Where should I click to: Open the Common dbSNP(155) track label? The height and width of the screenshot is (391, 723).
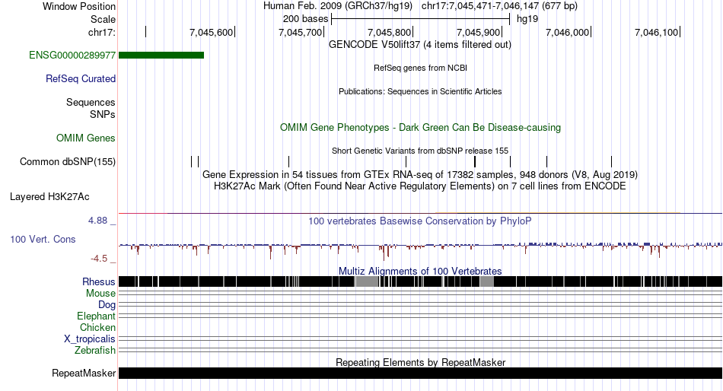tap(67, 162)
